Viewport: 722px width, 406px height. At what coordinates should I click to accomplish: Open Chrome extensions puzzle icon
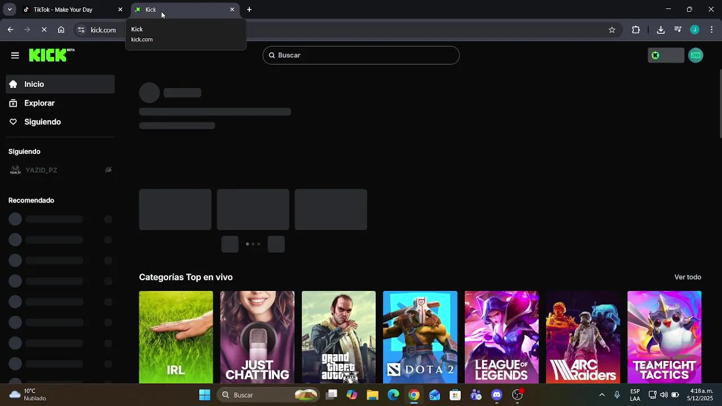pos(636,30)
